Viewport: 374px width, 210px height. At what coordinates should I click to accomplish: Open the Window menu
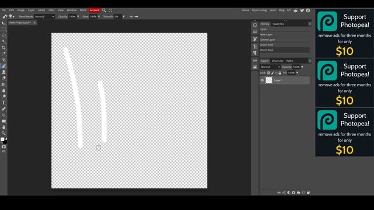(72, 10)
